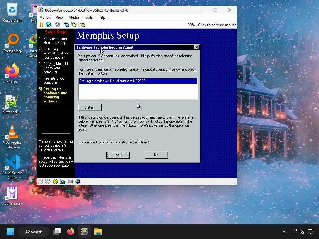Image resolution: width=319 pixels, height=239 pixels.
Task: Click Yes to retry the operation
Action: coord(118,155)
